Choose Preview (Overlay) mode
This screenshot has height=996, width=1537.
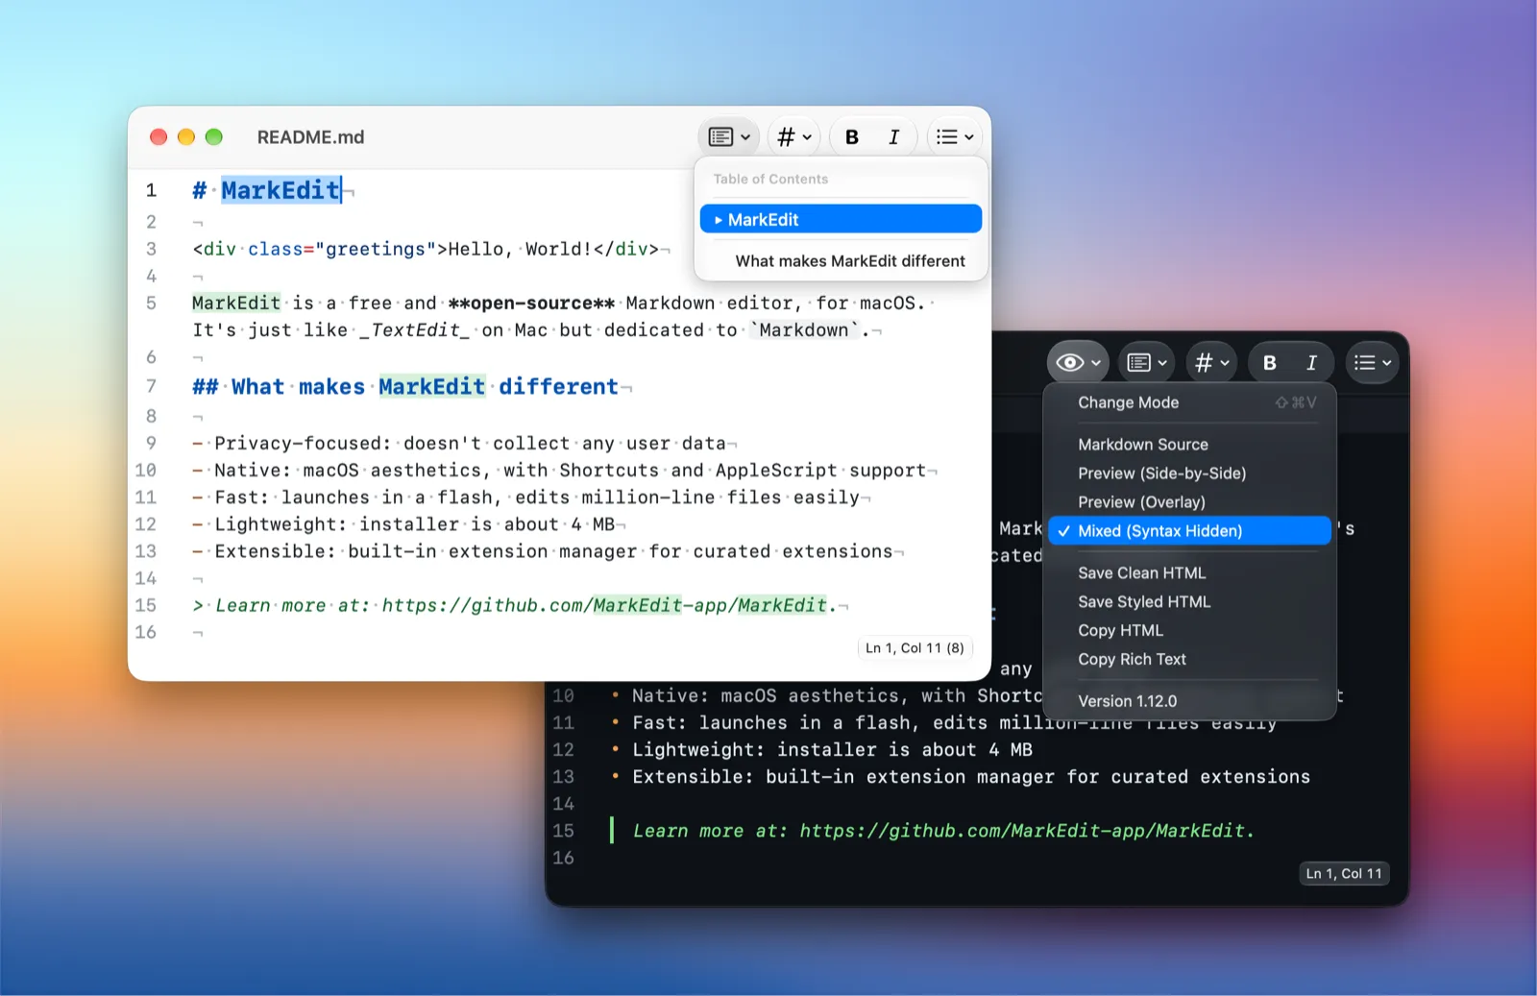[1189, 502]
